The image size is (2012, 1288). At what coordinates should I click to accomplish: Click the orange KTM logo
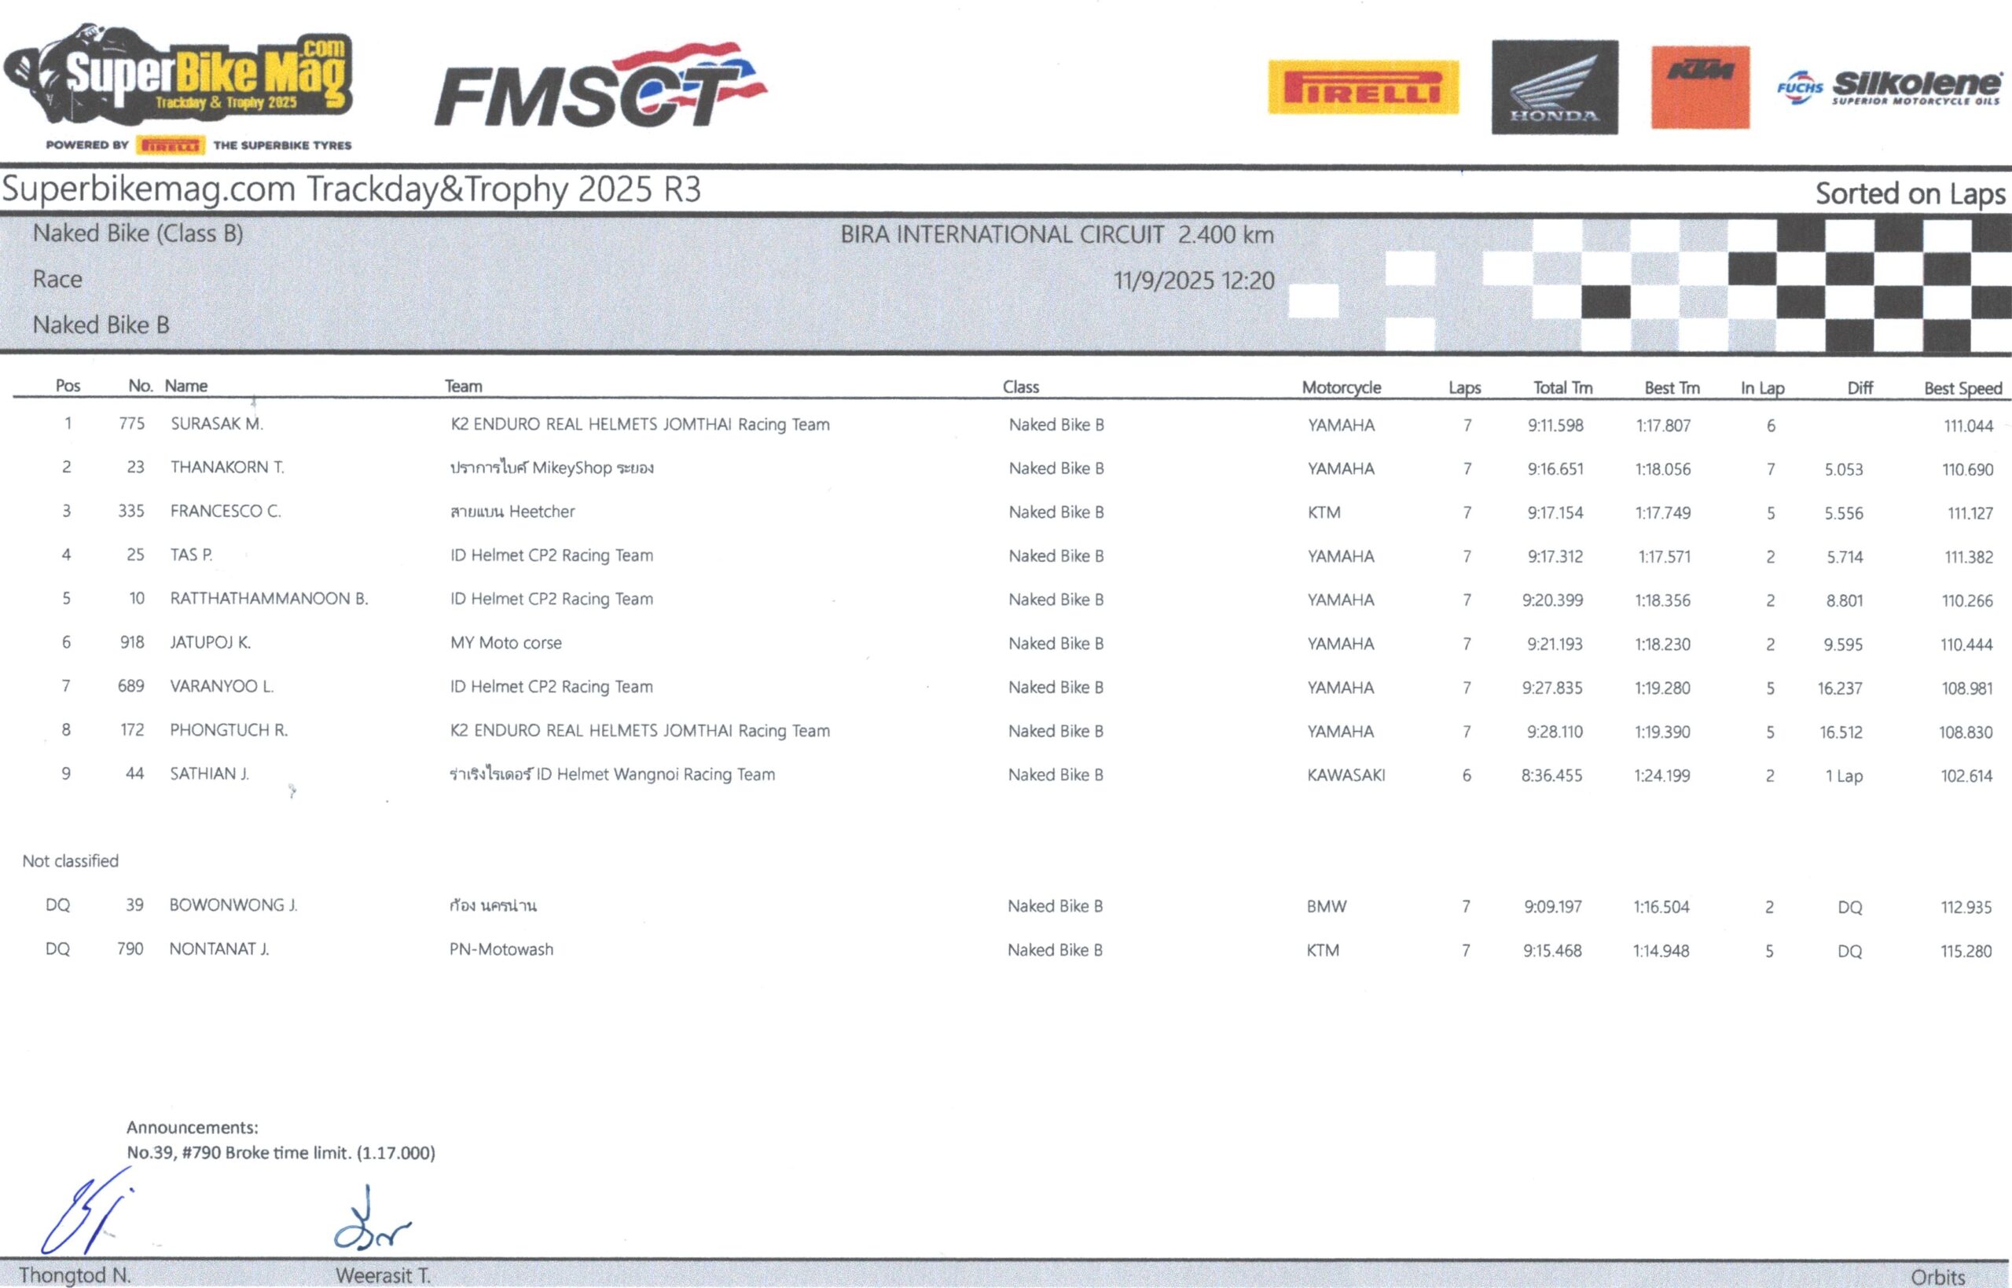(1699, 87)
